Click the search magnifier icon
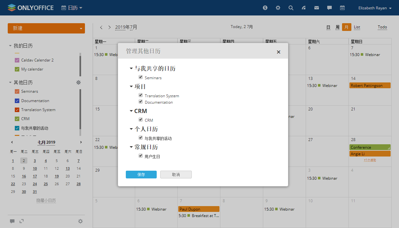Screen dimensions: 399x228 click(x=291, y=8)
